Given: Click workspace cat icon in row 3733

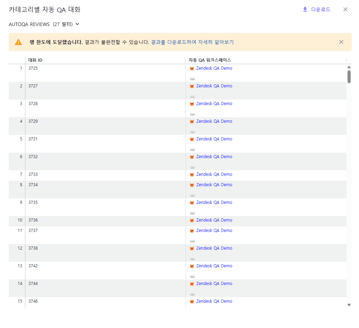Looking at the screenshot, I should tap(192, 174).
